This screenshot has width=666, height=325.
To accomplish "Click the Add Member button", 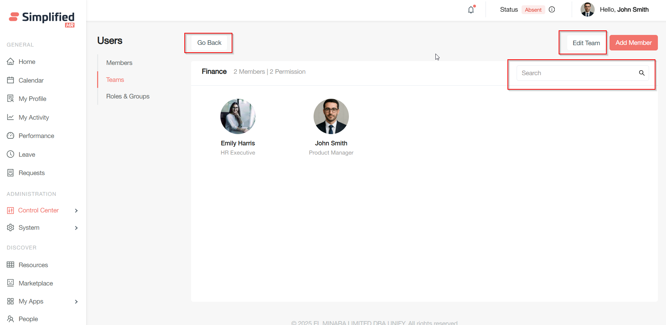I will pos(634,43).
